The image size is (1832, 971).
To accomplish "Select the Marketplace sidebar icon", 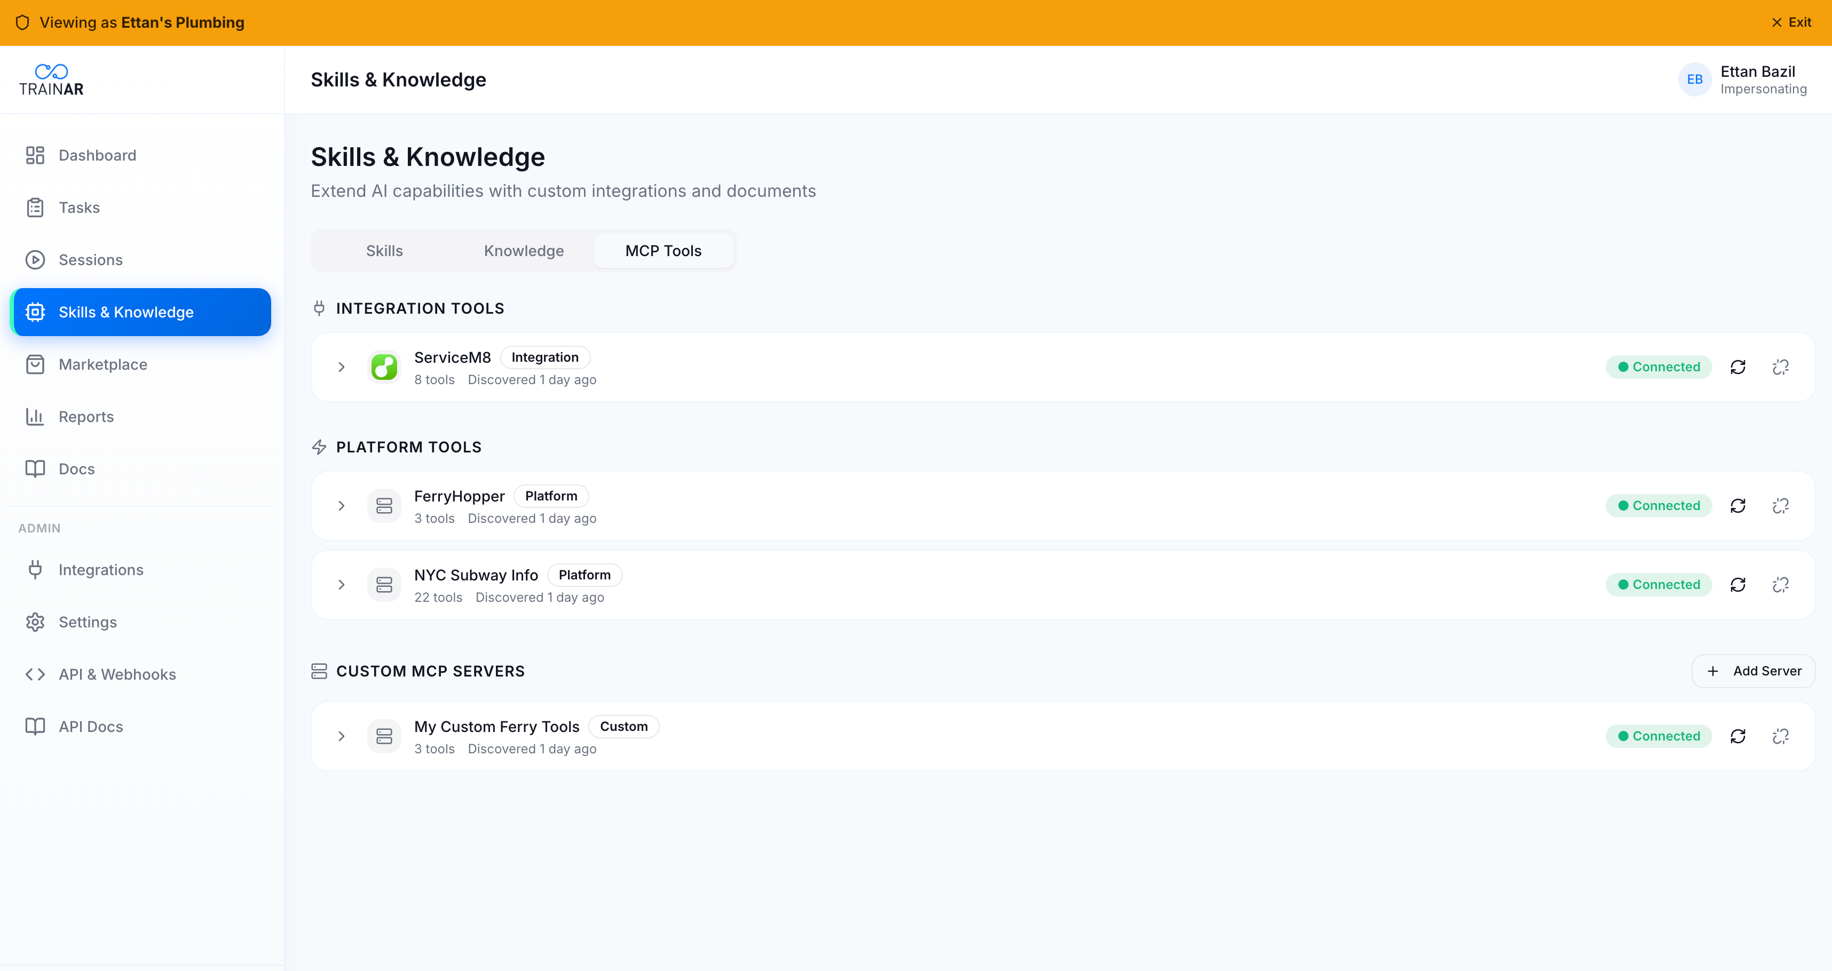I will click(x=36, y=364).
